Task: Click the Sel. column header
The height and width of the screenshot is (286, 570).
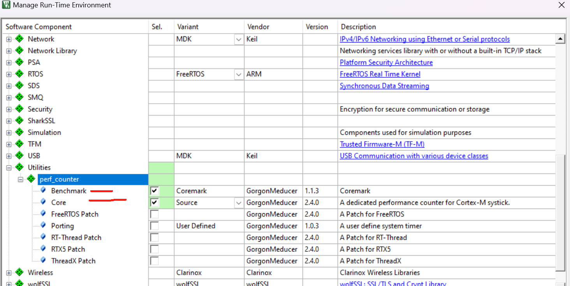Action: (161, 27)
